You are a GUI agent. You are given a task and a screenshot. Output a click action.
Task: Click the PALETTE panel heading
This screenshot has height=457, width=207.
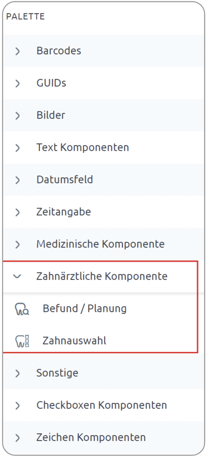click(25, 17)
